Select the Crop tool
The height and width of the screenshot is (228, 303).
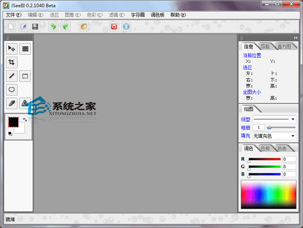pos(12,62)
